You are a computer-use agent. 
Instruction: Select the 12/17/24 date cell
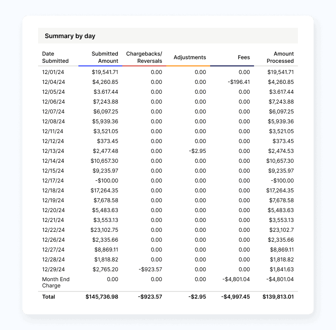pyautogui.click(x=53, y=181)
